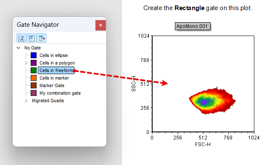Click the blue Cells in ellipse swatch

click(x=34, y=55)
